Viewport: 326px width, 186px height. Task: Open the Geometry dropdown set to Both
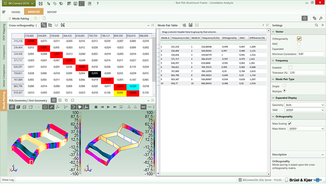305,105
